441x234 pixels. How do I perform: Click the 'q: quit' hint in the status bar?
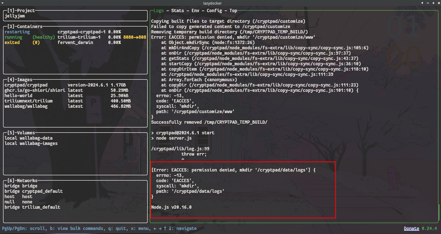click(118, 228)
